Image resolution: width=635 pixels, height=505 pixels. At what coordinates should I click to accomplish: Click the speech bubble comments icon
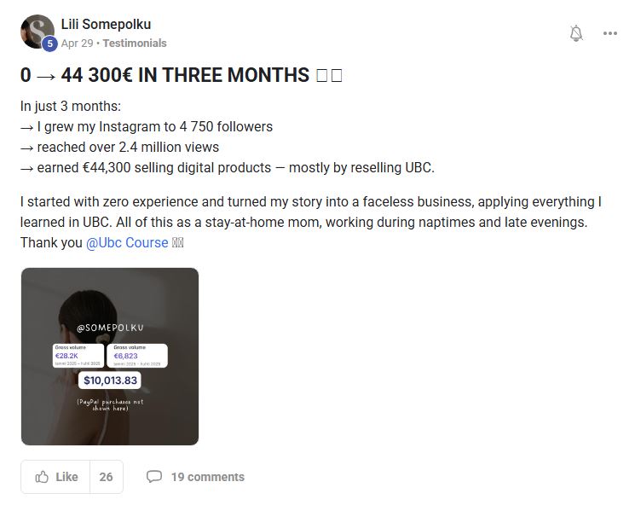coord(153,477)
